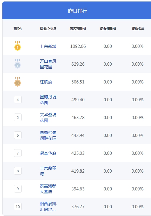Click the 昨日排行 title bar

click(x=77, y=10)
